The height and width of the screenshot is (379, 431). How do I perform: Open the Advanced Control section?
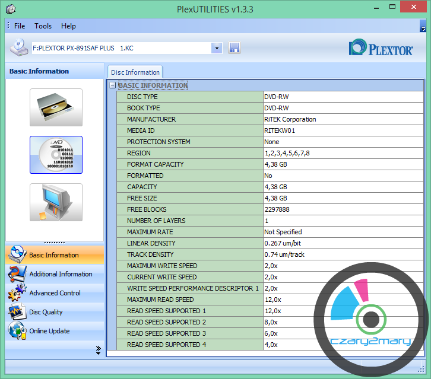pos(55,293)
